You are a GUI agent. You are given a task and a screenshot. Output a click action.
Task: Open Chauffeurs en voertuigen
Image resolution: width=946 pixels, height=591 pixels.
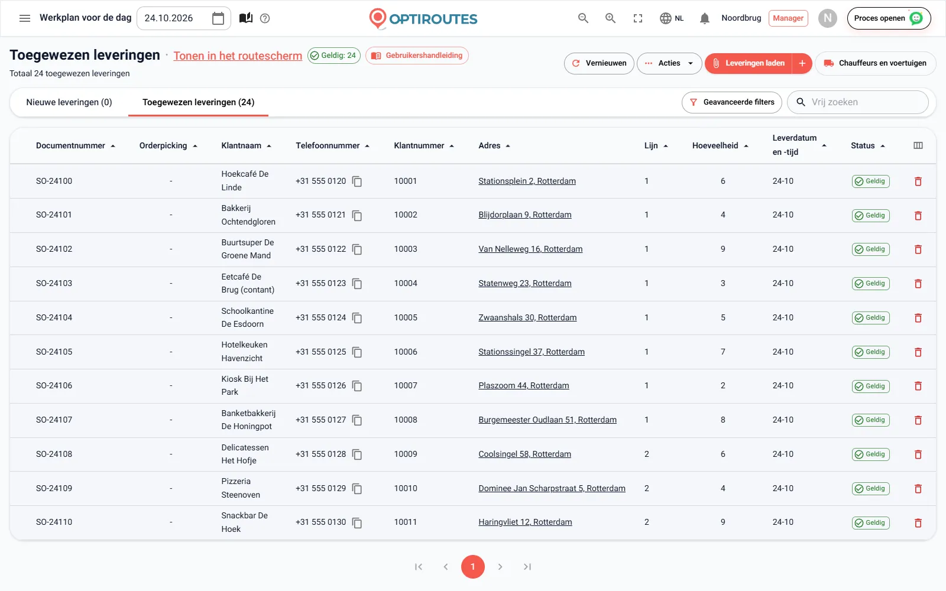click(x=875, y=63)
